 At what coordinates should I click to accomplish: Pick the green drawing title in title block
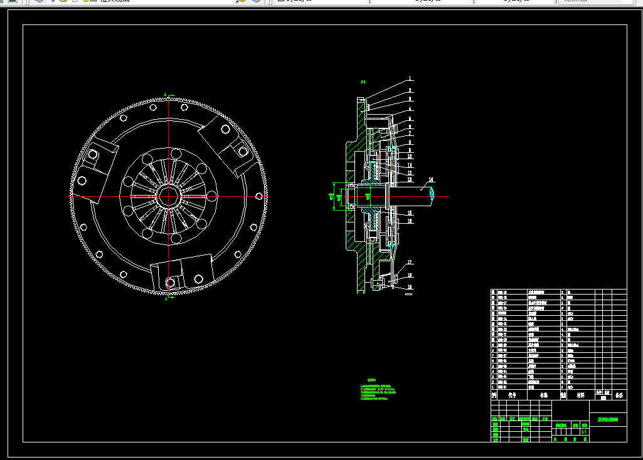608,420
